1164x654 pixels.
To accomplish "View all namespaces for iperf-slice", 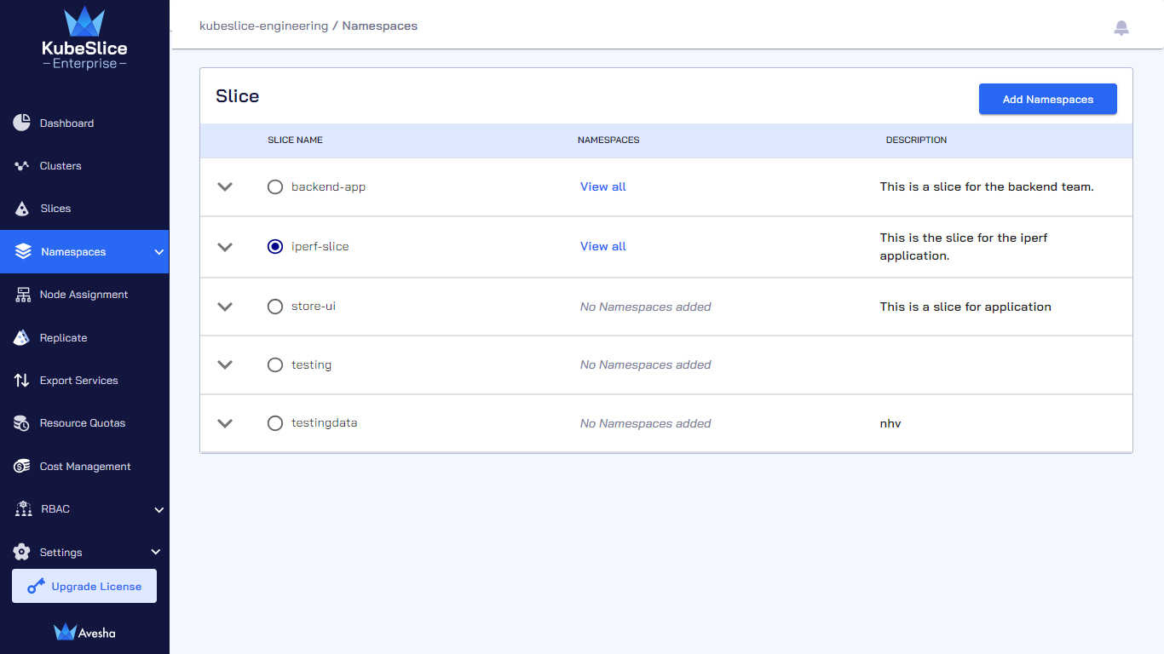I will pos(603,246).
